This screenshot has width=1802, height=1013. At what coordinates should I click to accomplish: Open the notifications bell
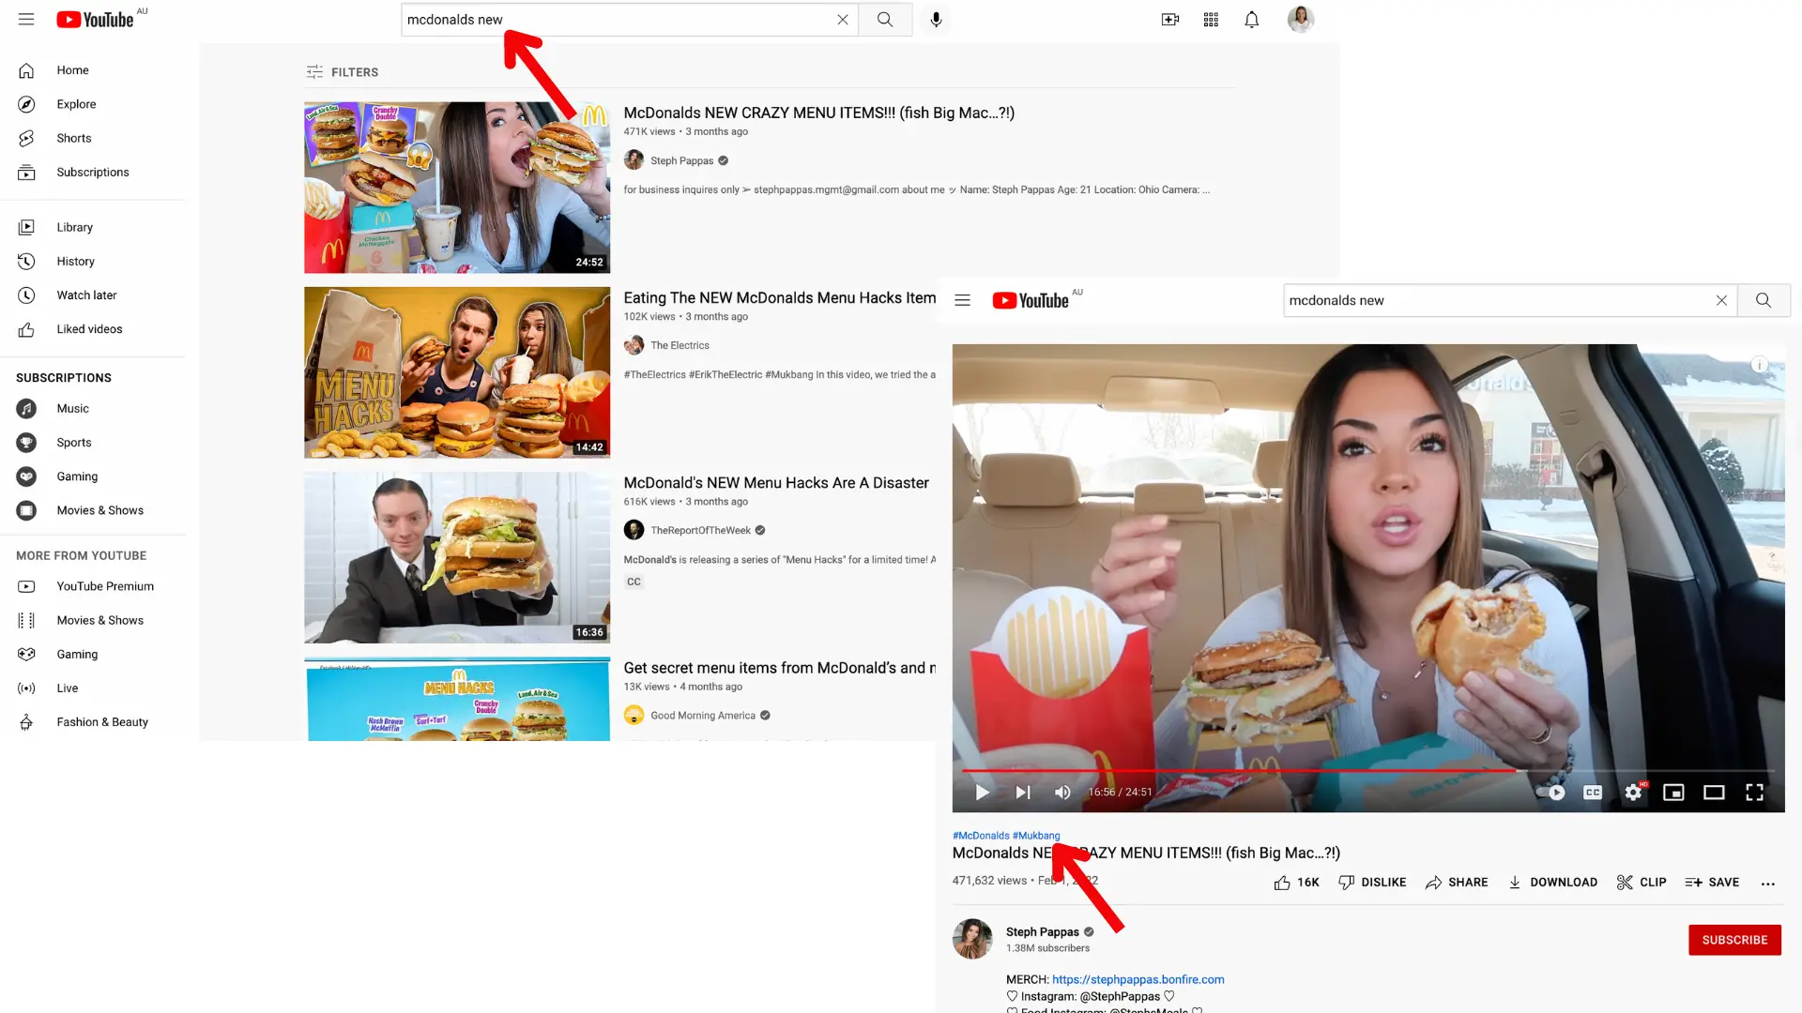pos(1251,19)
